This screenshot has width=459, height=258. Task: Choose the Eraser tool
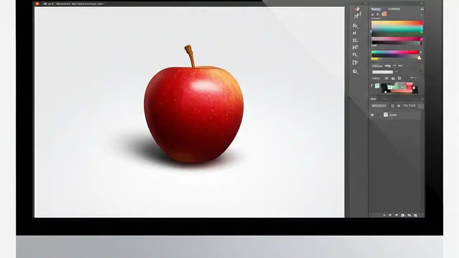click(x=355, y=54)
